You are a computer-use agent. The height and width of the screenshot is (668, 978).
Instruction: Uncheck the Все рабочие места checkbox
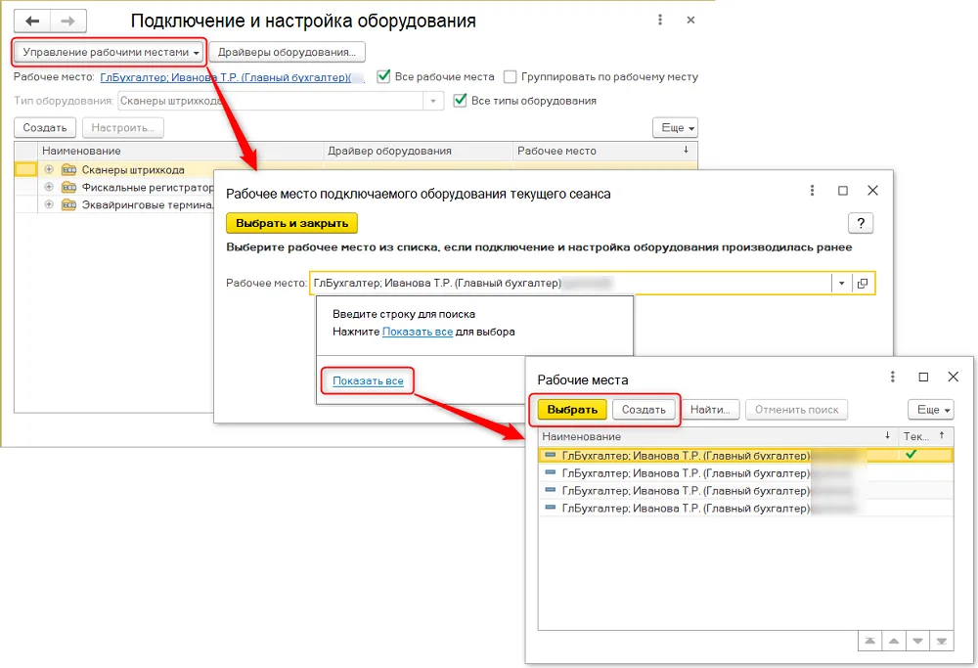pyautogui.click(x=384, y=76)
